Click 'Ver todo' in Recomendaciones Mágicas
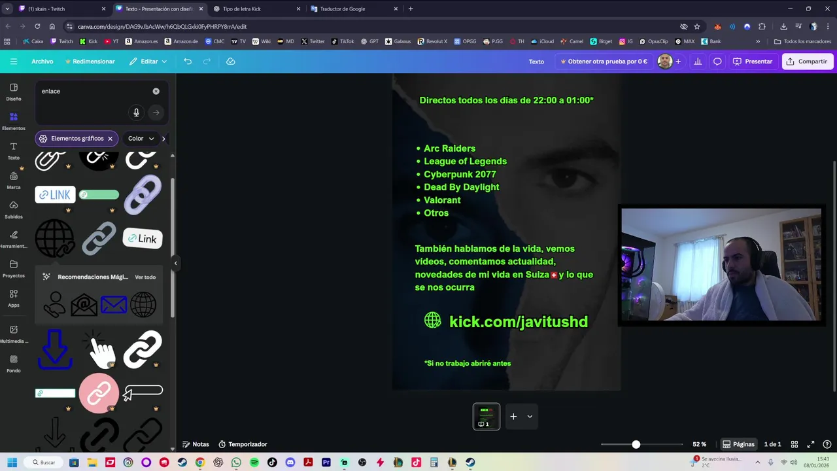The width and height of the screenshot is (837, 471). 145,277
